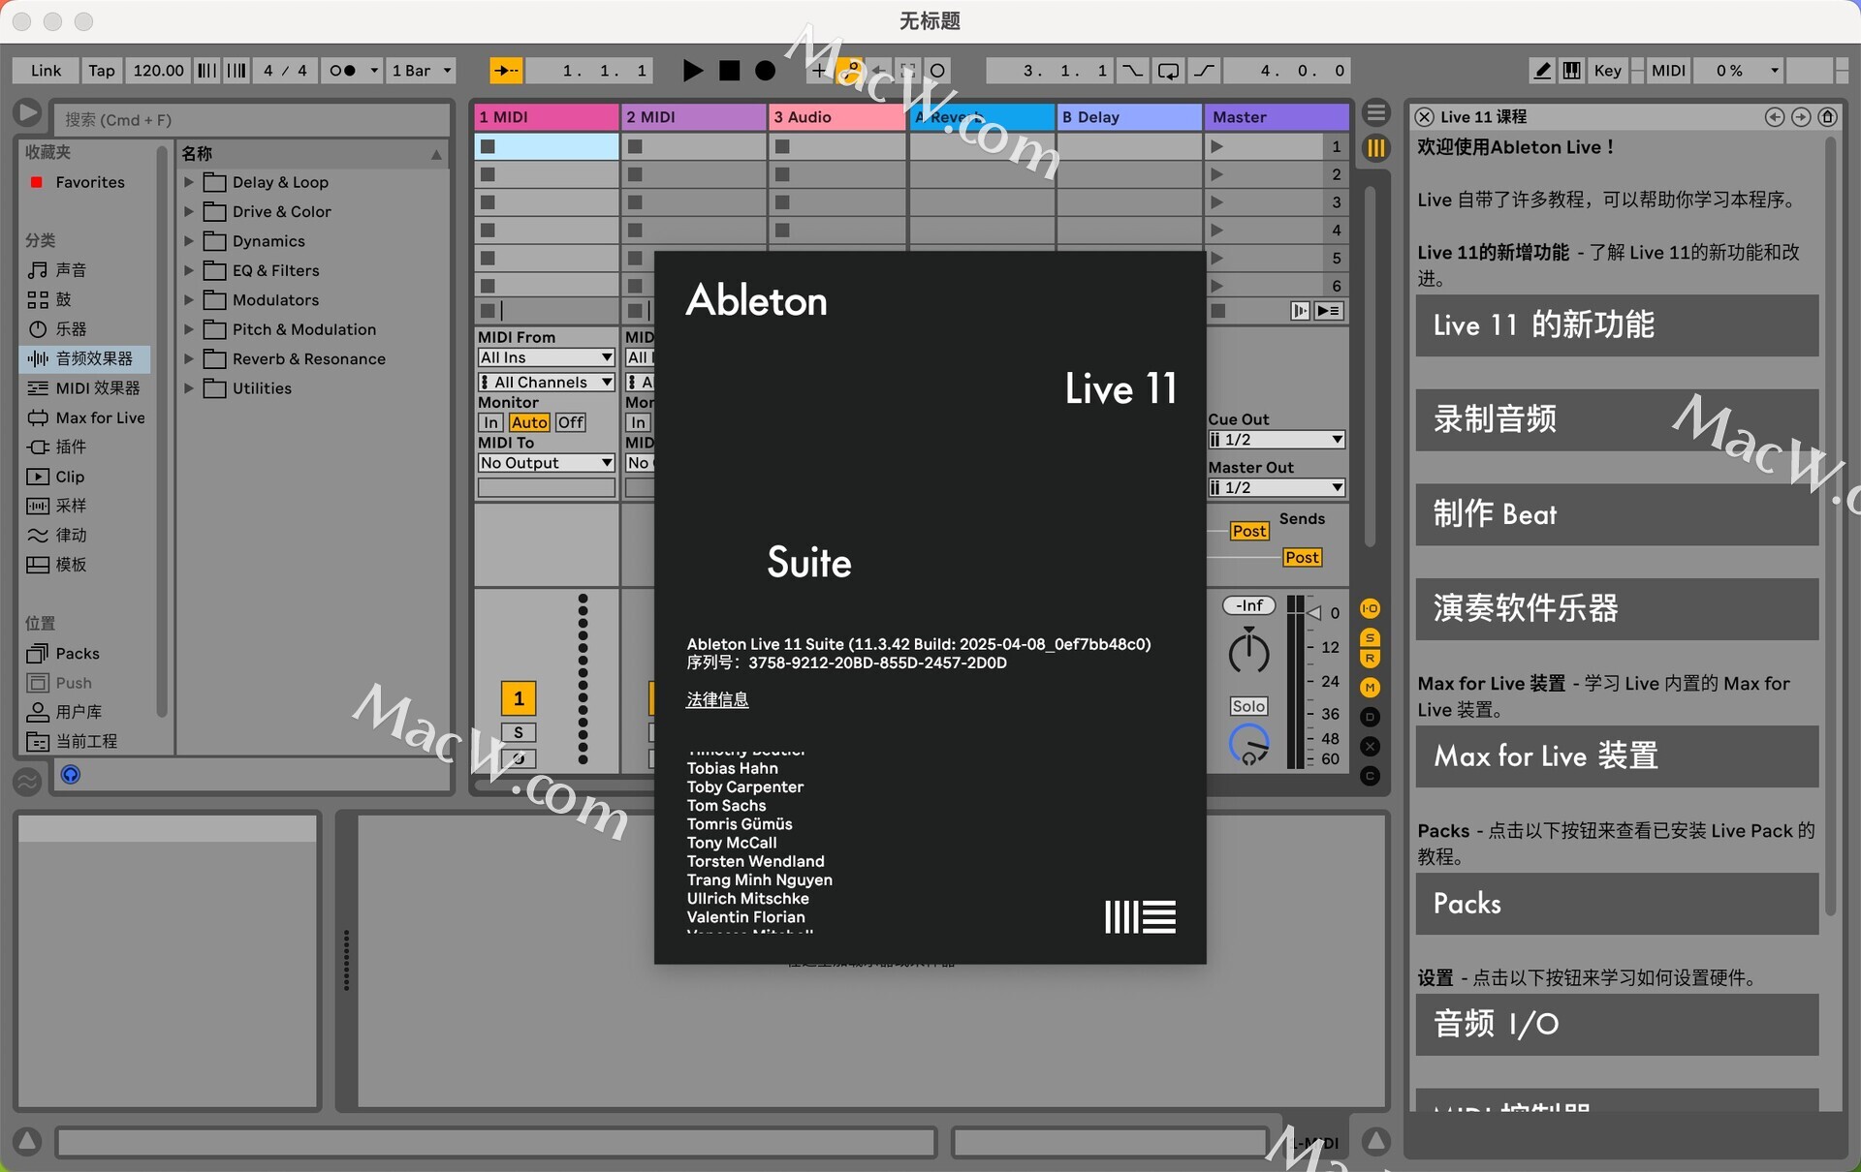
Task: Expand the Dynamics folder
Action: (189, 241)
